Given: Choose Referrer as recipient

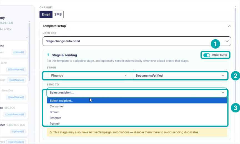Looking at the screenshot, I should tap(137, 118).
